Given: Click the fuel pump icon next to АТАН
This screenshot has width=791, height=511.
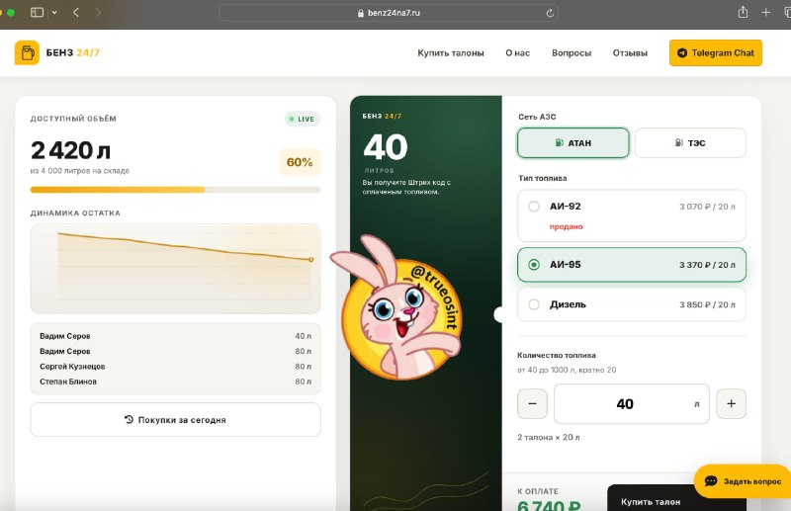Looking at the screenshot, I should (x=559, y=142).
